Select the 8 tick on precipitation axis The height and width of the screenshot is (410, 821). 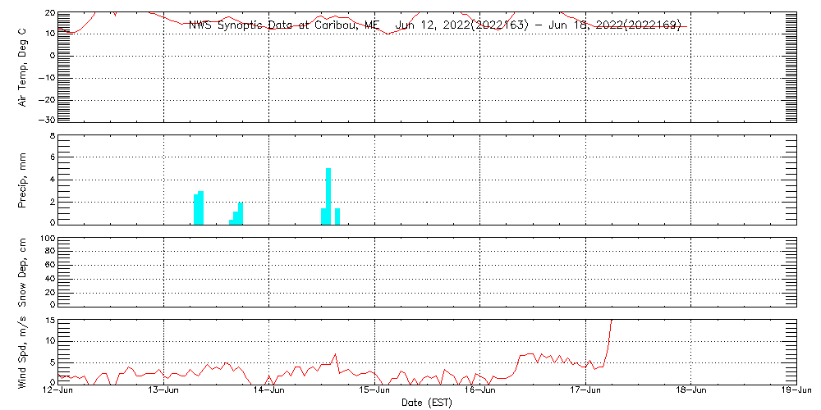point(51,135)
